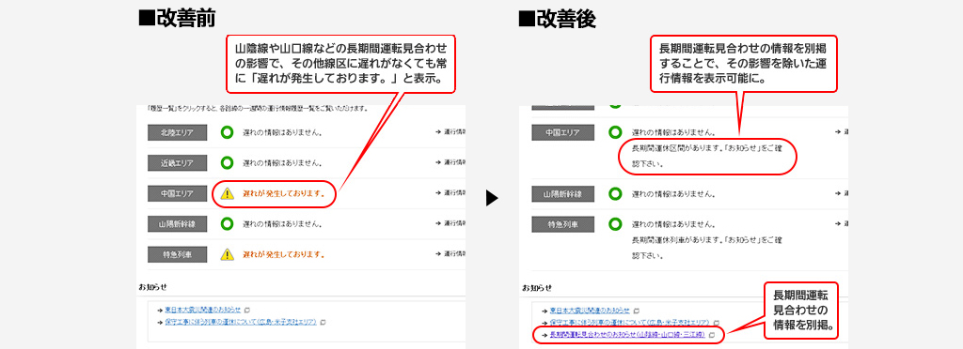Open the arrow link in after panel's 特急列車 row
963x349 pixels.
[x=842, y=224]
